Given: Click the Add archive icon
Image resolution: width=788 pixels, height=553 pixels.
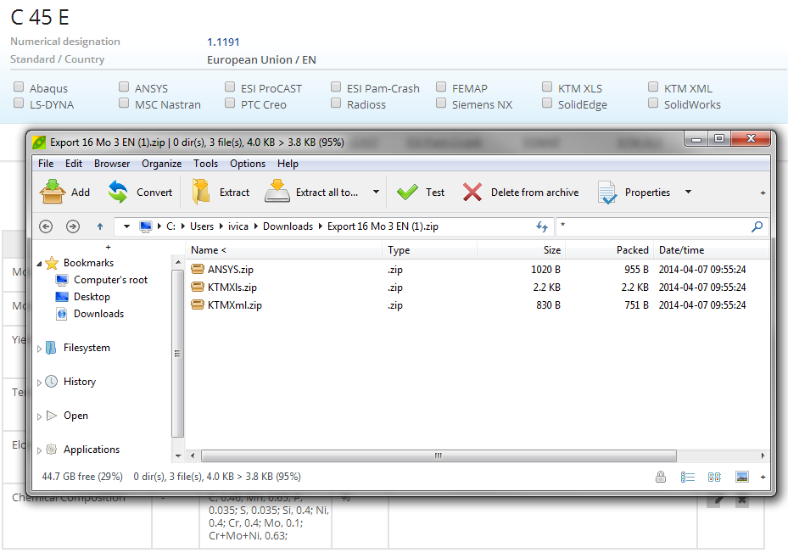Looking at the screenshot, I should (x=53, y=192).
